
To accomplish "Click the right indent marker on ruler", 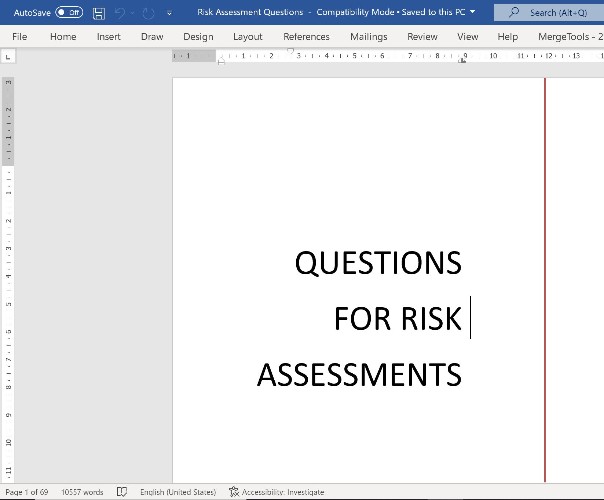I will point(462,61).
